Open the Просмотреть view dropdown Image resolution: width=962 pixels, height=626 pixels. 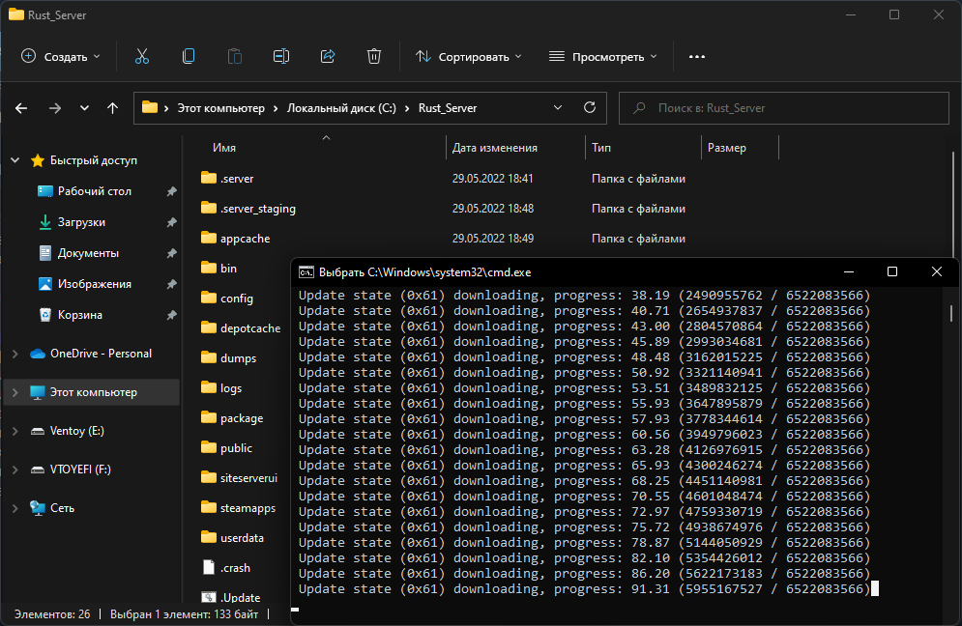(603, 57)
